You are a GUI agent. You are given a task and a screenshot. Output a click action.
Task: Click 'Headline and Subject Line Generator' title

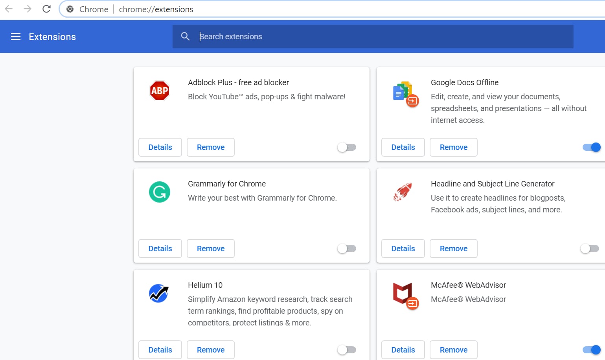(493, 184)
